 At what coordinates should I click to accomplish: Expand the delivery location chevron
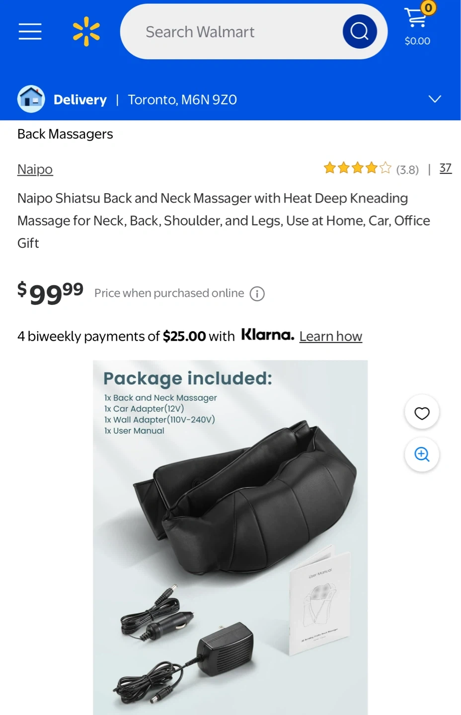pyautogui.click(x=435, y=99)
